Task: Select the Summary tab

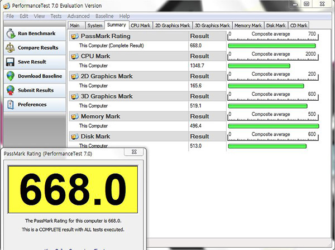Action: (117, 25)
